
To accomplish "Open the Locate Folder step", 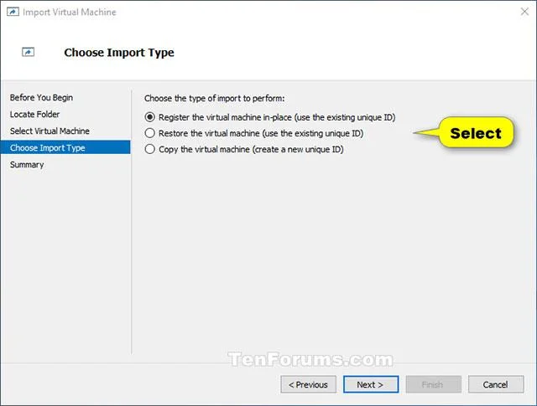I will [x=34, y=114].
